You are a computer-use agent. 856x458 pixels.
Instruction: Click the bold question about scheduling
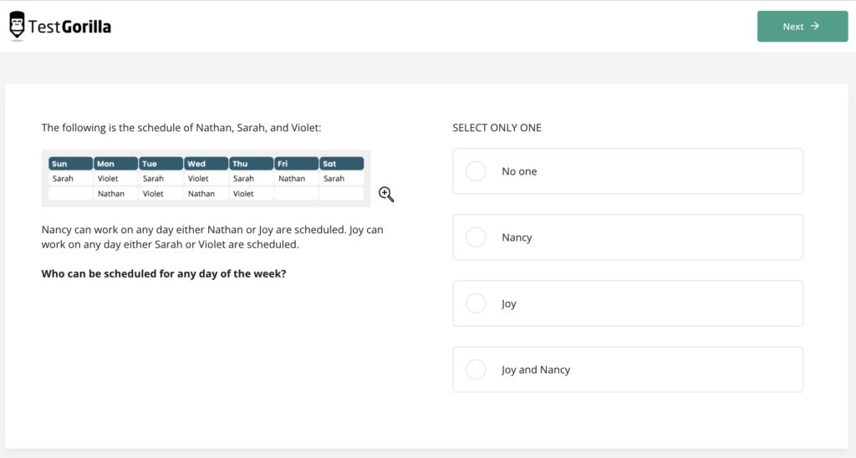point(164,273)
